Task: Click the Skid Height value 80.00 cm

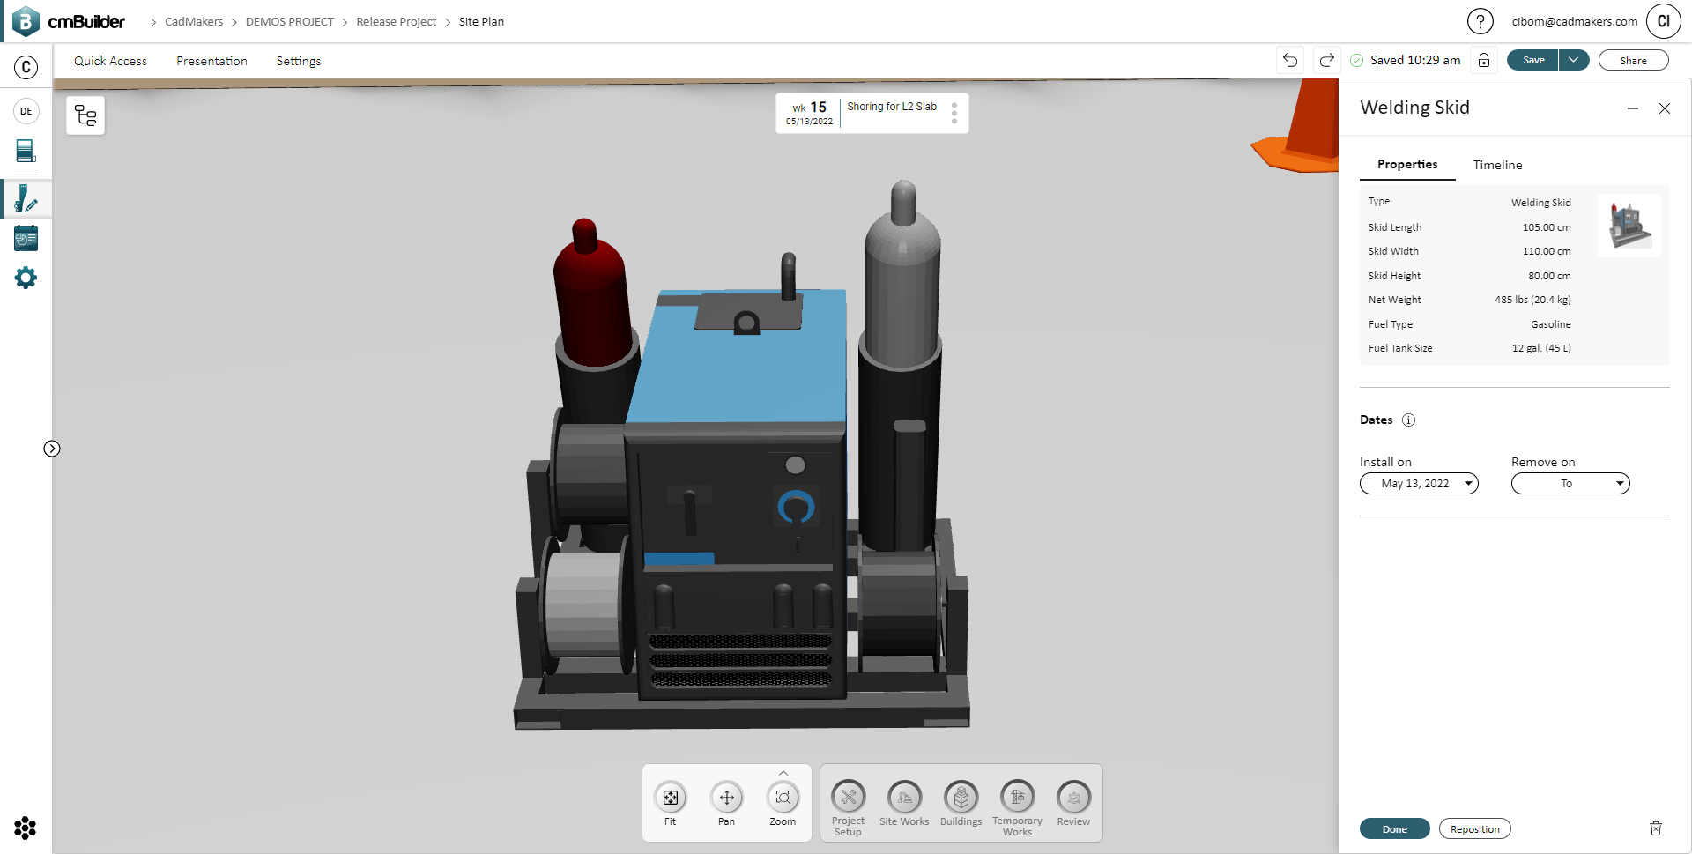Action: coord(1549,276)
